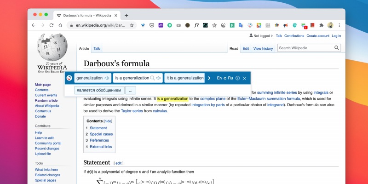This screenshot has height=184, width=368.
Task: Open What links here in Tools
Action: pyautogui.click(x=46, y=169)
